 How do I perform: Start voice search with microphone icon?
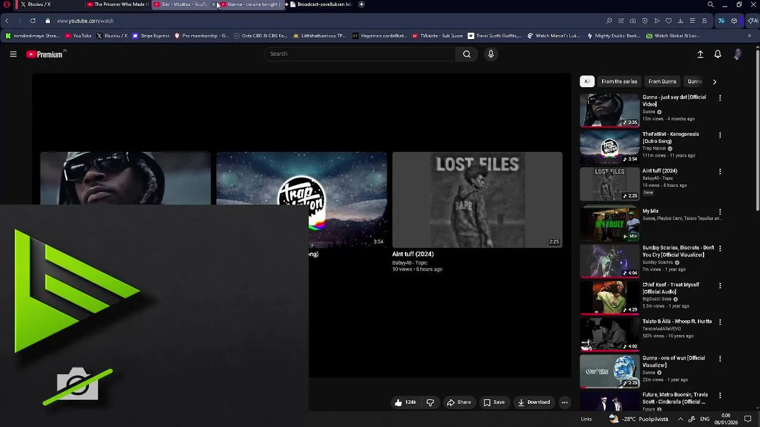(x=490, y=54)
